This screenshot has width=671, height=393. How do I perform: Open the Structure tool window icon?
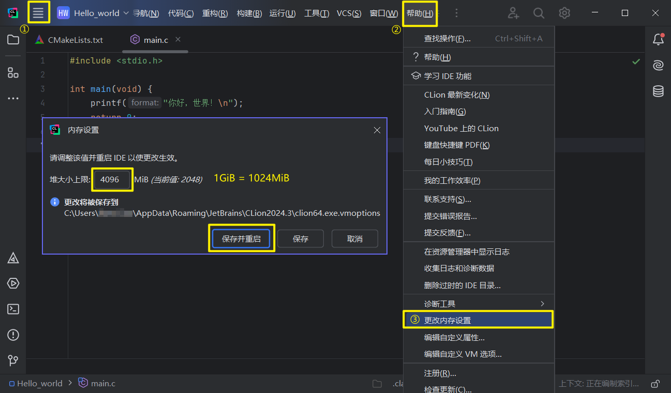pos(13,72)
